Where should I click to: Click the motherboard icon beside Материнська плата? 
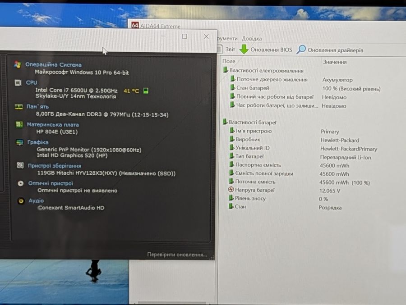tap(19, 124)
